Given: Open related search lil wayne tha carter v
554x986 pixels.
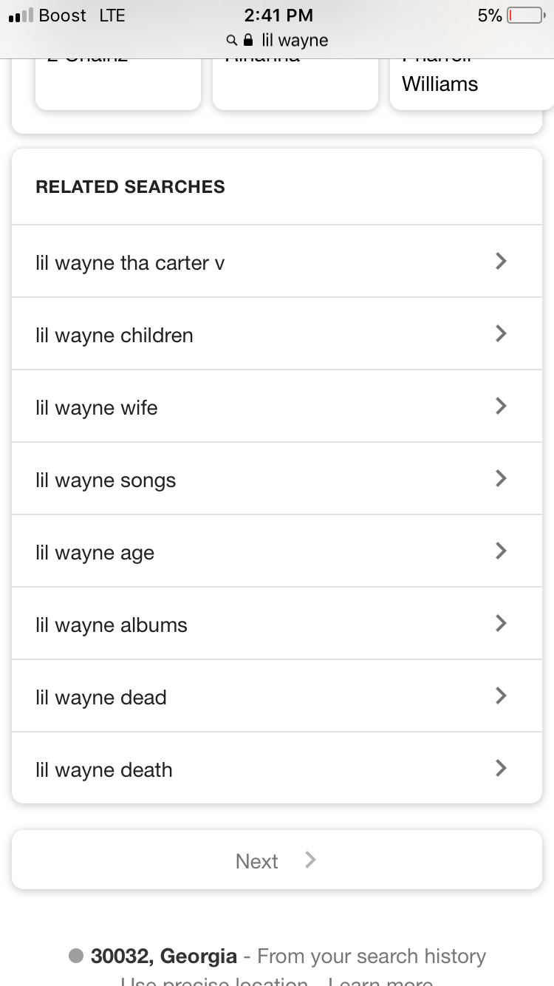Looking at the screenshot, I should coord(130,263).
